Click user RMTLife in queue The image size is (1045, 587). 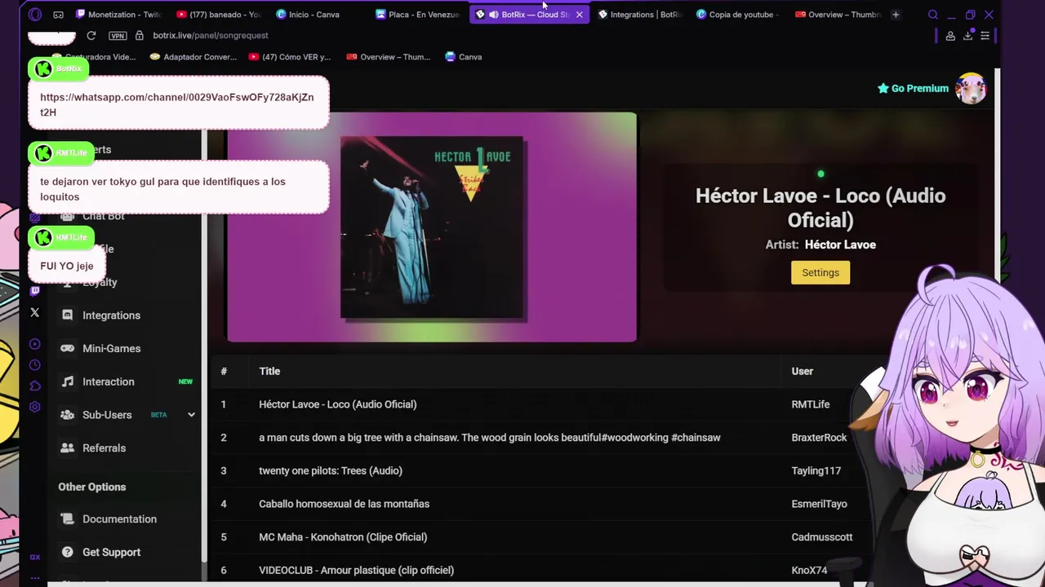coord(810,404)
